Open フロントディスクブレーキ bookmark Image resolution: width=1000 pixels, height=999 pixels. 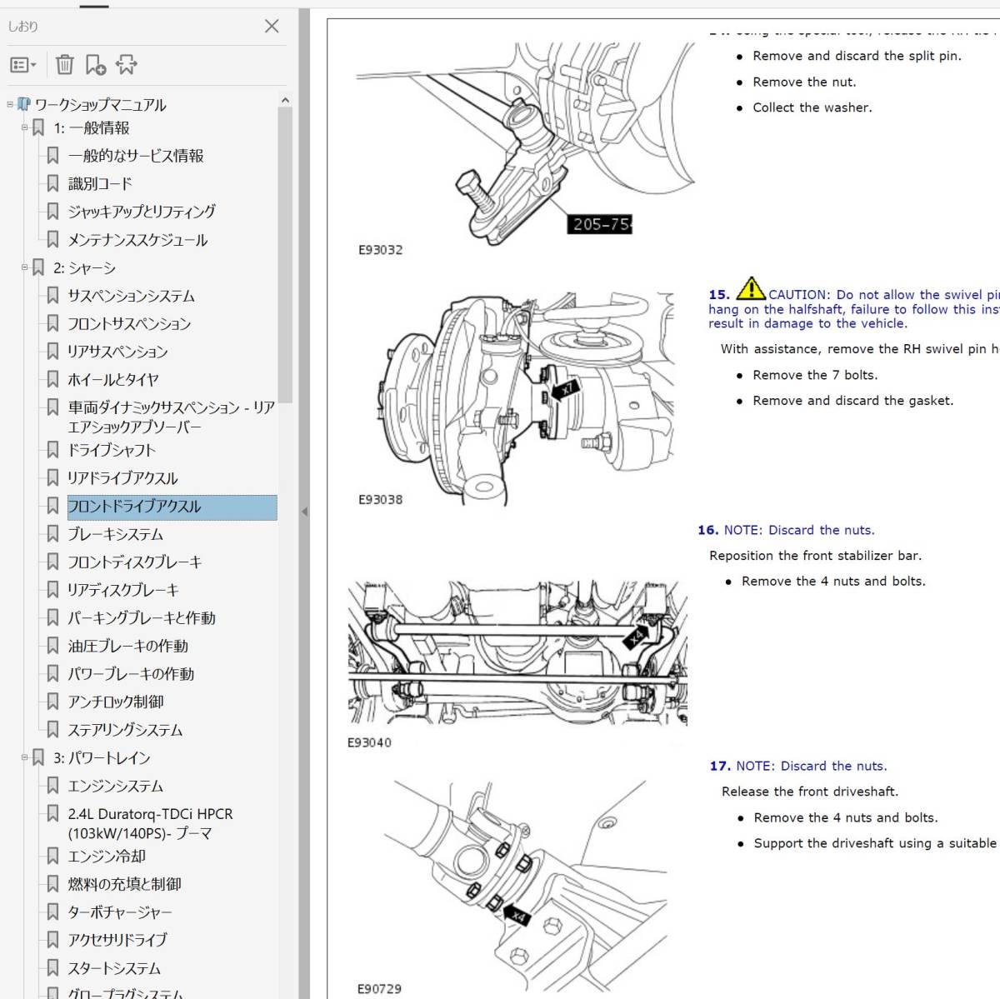click(x=135, y=562)
